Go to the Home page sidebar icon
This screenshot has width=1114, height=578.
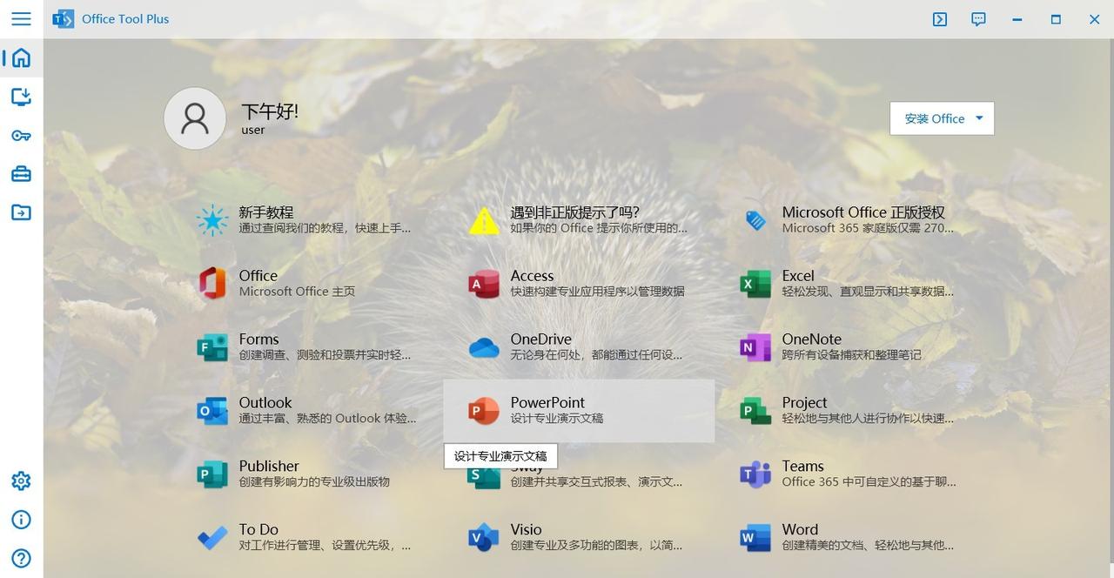point(21,57)
